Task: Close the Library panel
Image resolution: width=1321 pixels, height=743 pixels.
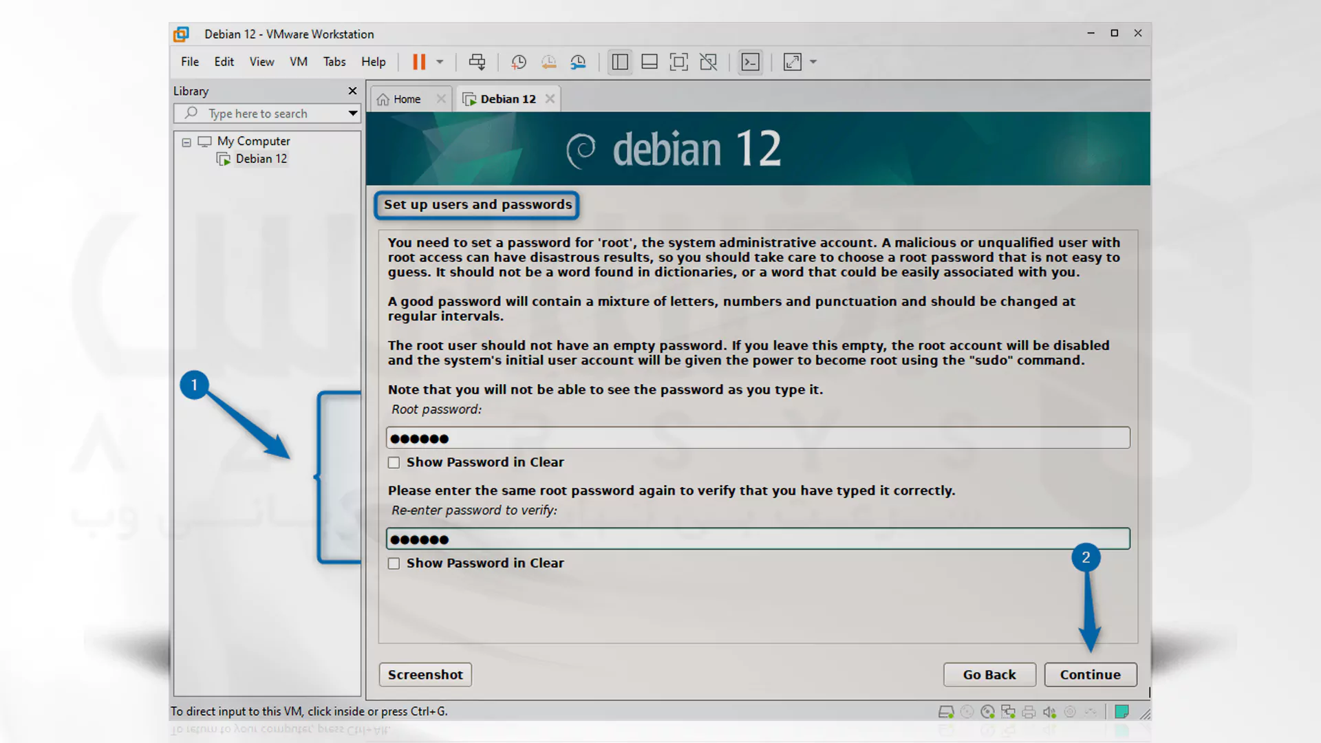Action: tap(353, 91)
